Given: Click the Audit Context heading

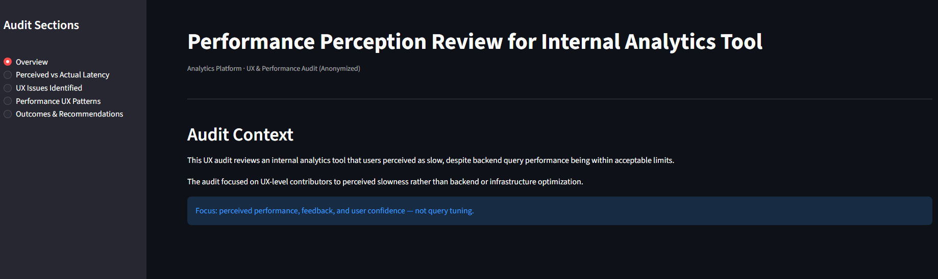Looking at the screenshot, I should (x=240, y=135).
